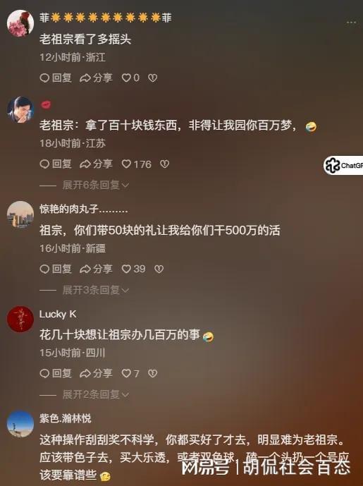The width and height of the screenshot is (363, 486).
Task: Open the flower avatar of 菲 user
Action: pos(20,23)
